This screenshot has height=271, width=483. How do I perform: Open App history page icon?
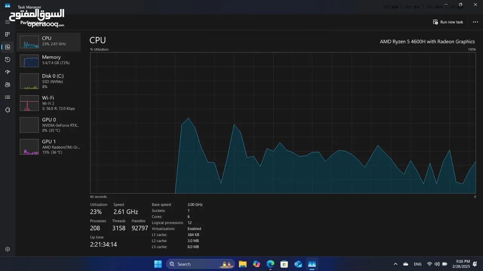[x=7, y=59]
